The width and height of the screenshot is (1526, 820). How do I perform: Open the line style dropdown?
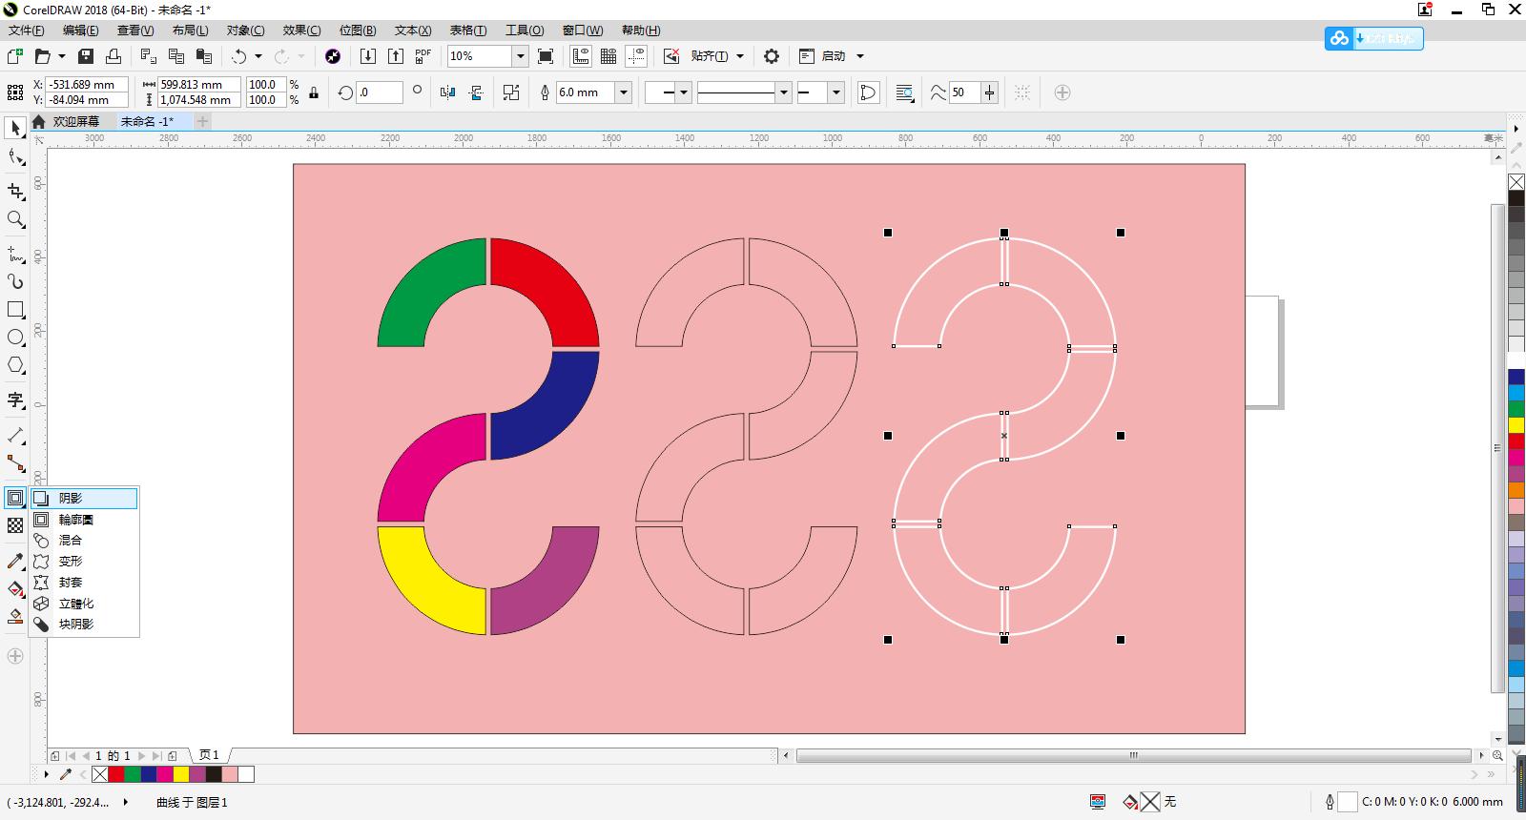784,92
